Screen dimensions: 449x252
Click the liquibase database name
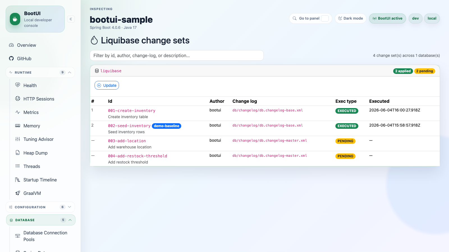click(x=111, y=71)
